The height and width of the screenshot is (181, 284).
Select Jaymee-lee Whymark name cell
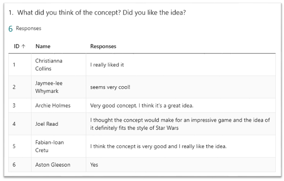(x=49, y=87)
